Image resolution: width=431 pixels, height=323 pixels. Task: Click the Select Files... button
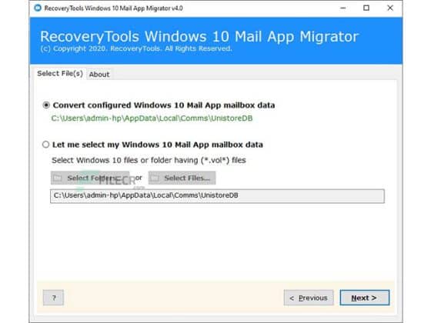[182, 178]
